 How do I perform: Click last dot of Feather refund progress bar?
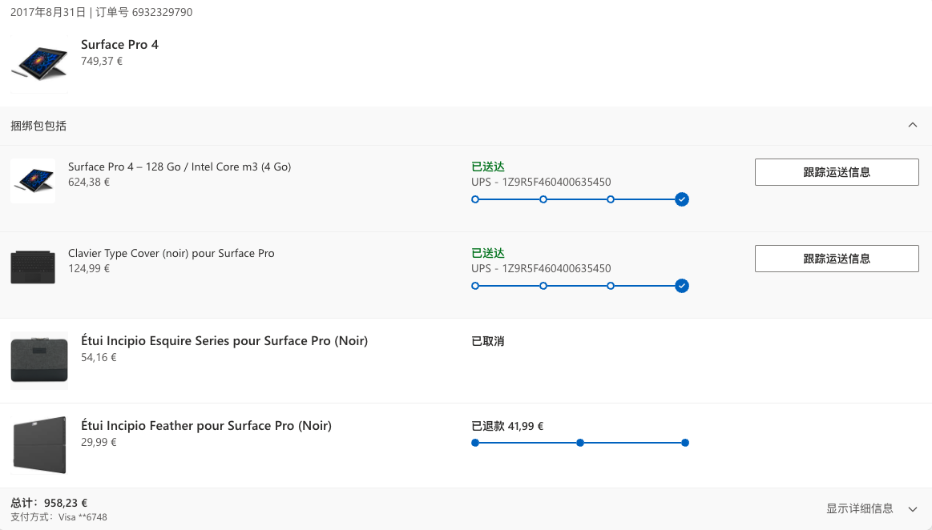685,443
